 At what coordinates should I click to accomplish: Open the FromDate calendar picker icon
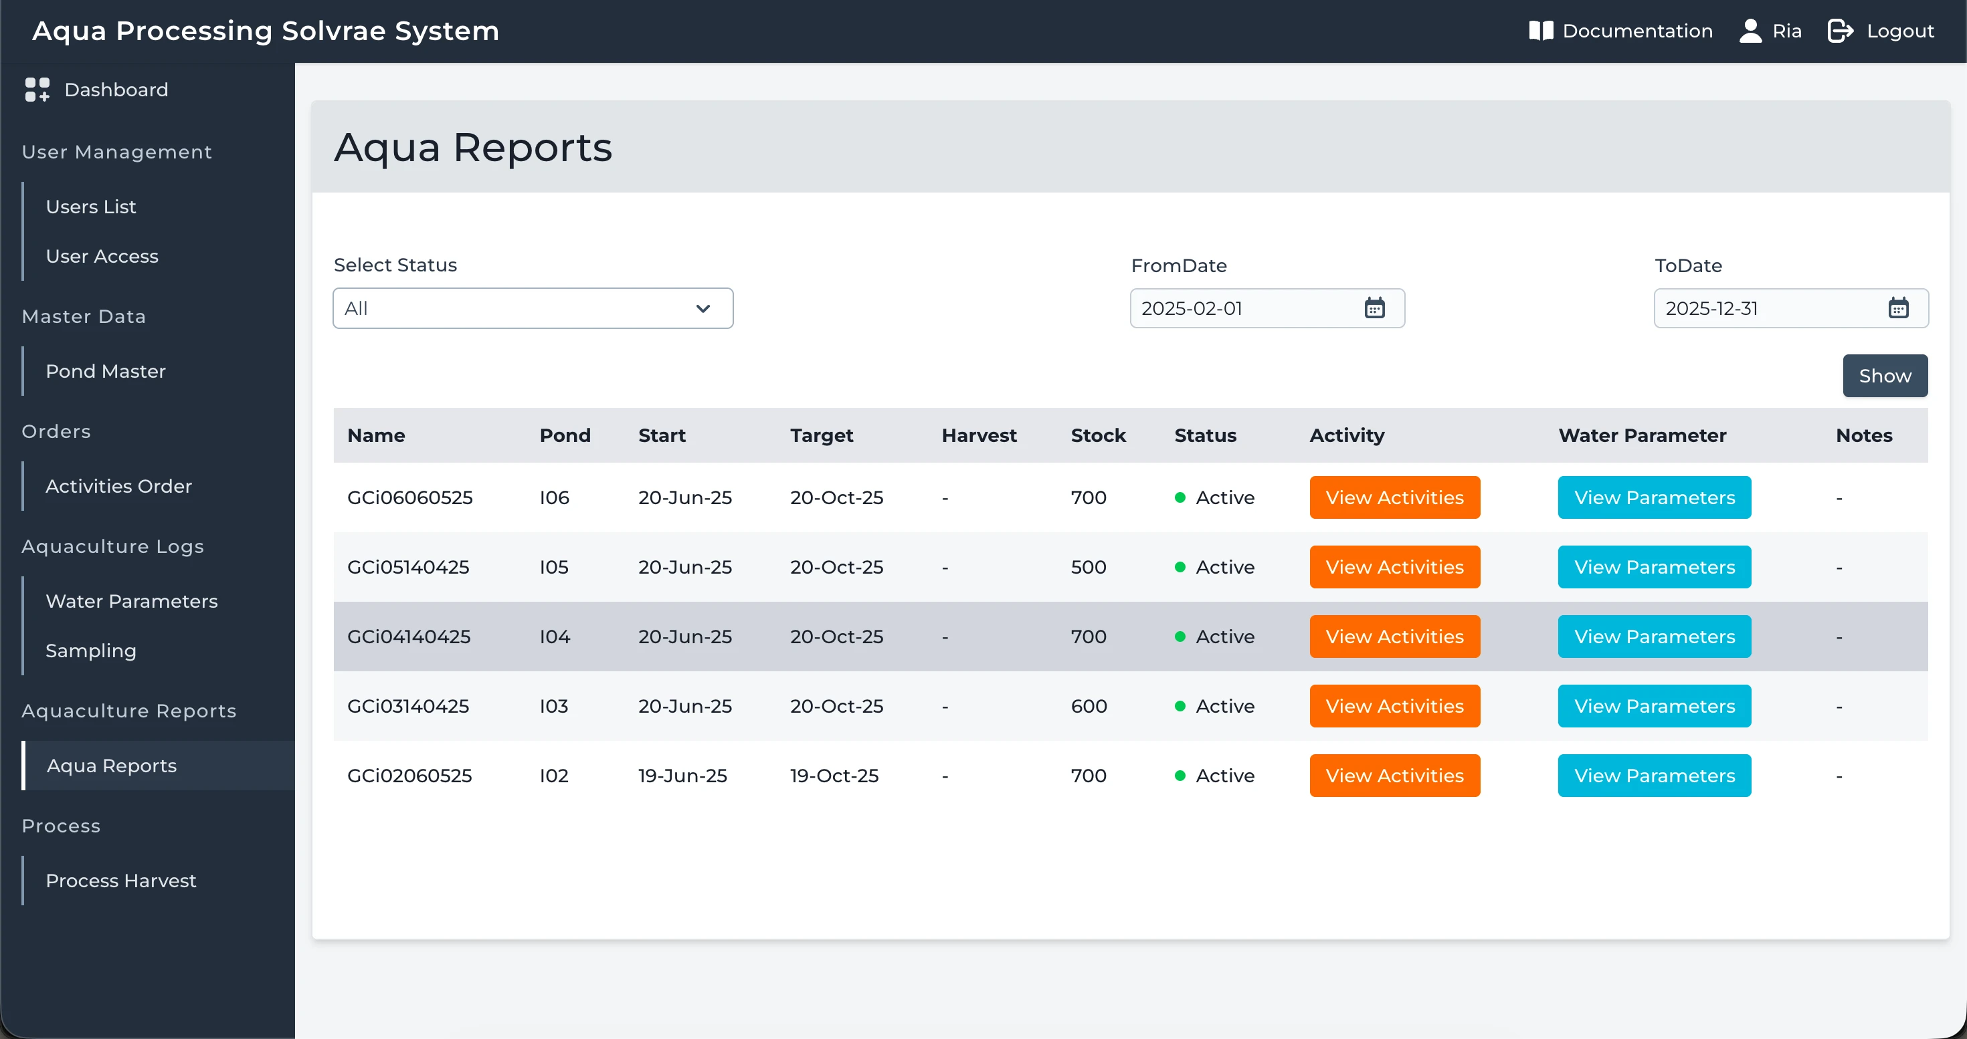[x=1374, y=308]
